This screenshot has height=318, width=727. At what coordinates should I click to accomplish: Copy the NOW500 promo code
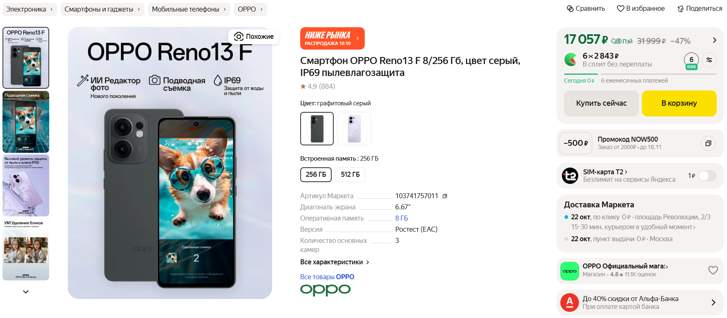(708, 143)
